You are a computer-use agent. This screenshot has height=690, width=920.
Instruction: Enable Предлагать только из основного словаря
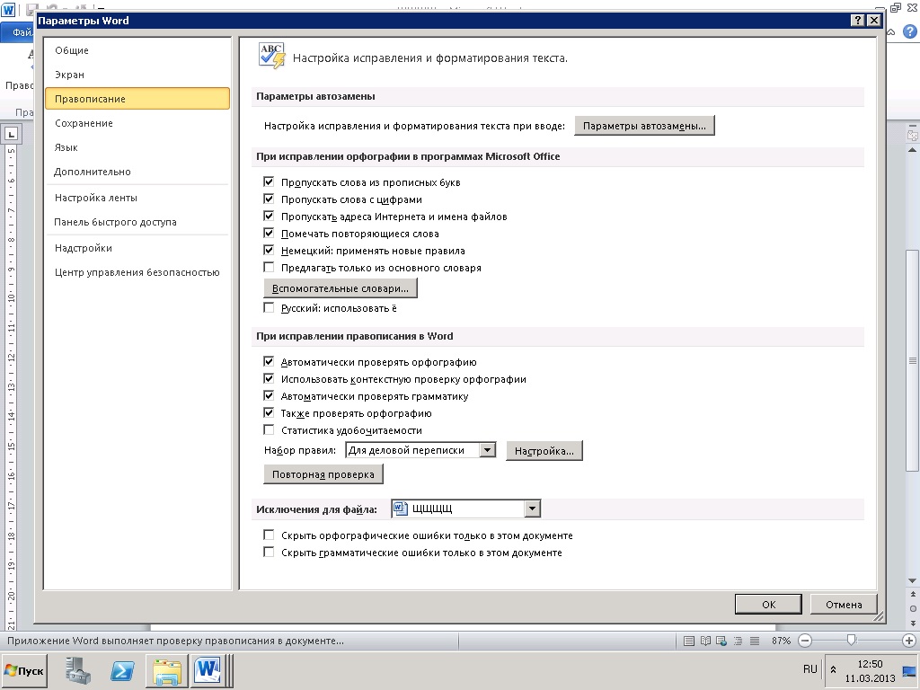tap(269, 267)
